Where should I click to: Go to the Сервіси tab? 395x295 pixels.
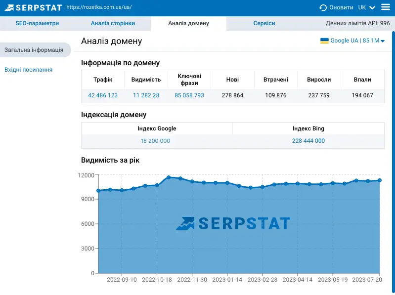264,23
